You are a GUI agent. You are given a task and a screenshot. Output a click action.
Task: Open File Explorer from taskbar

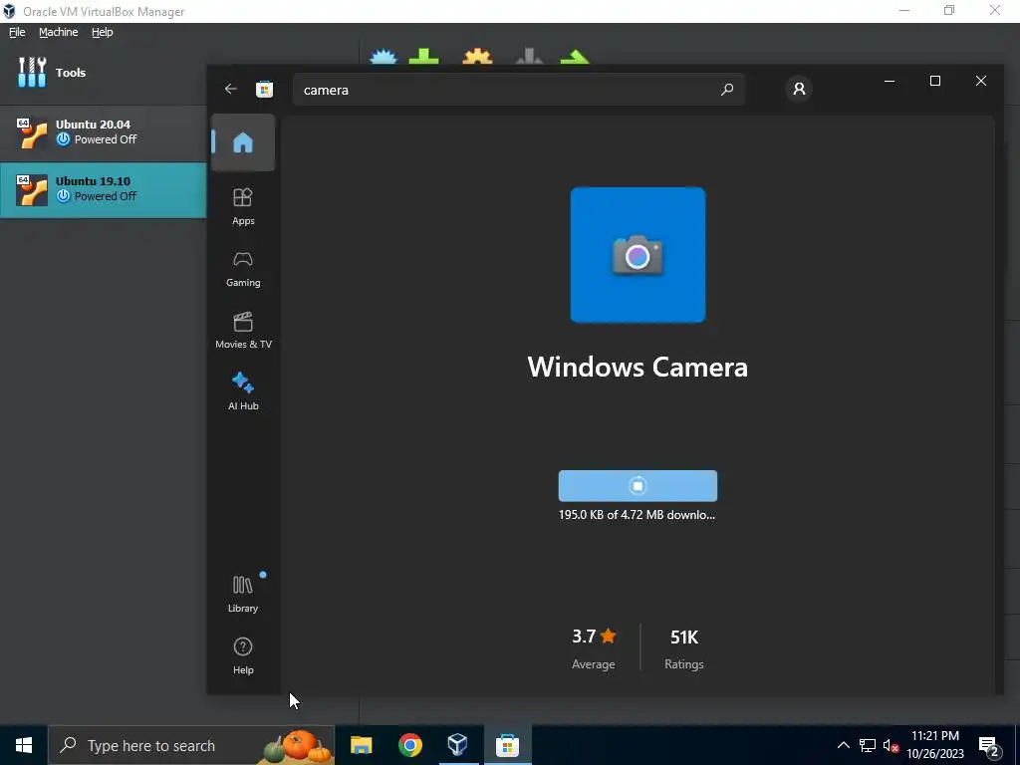[x=361, y=745]
